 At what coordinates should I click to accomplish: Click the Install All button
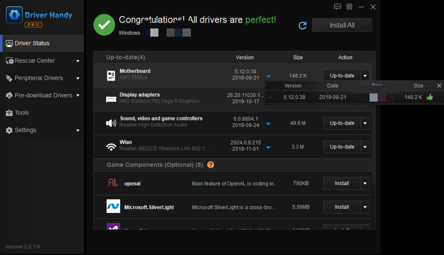[x=342, y=25]
